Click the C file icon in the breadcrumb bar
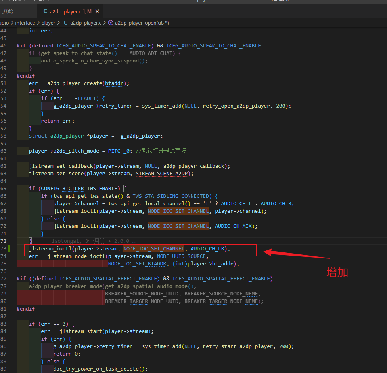 [x=66, y=23]
